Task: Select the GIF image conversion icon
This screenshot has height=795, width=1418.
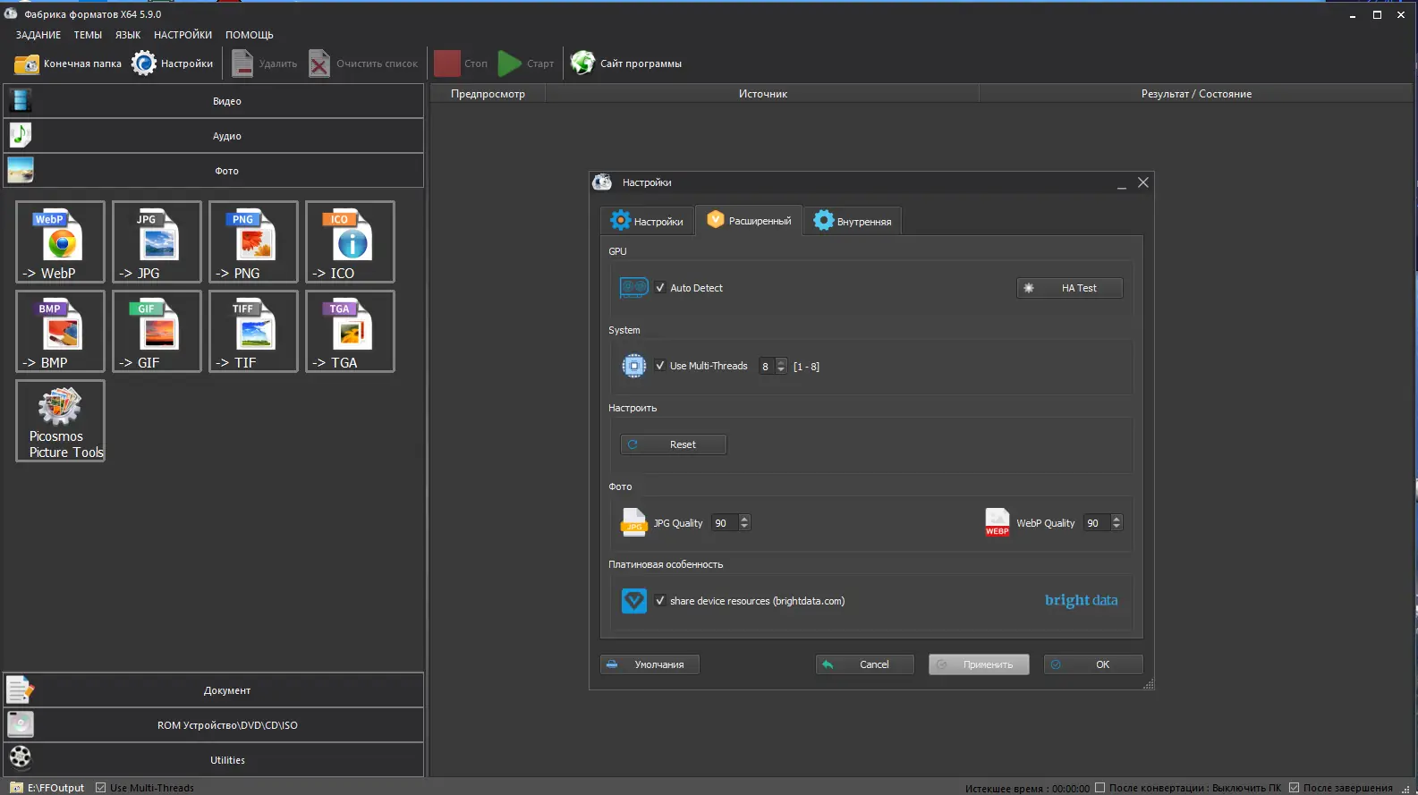Action: 157,331
